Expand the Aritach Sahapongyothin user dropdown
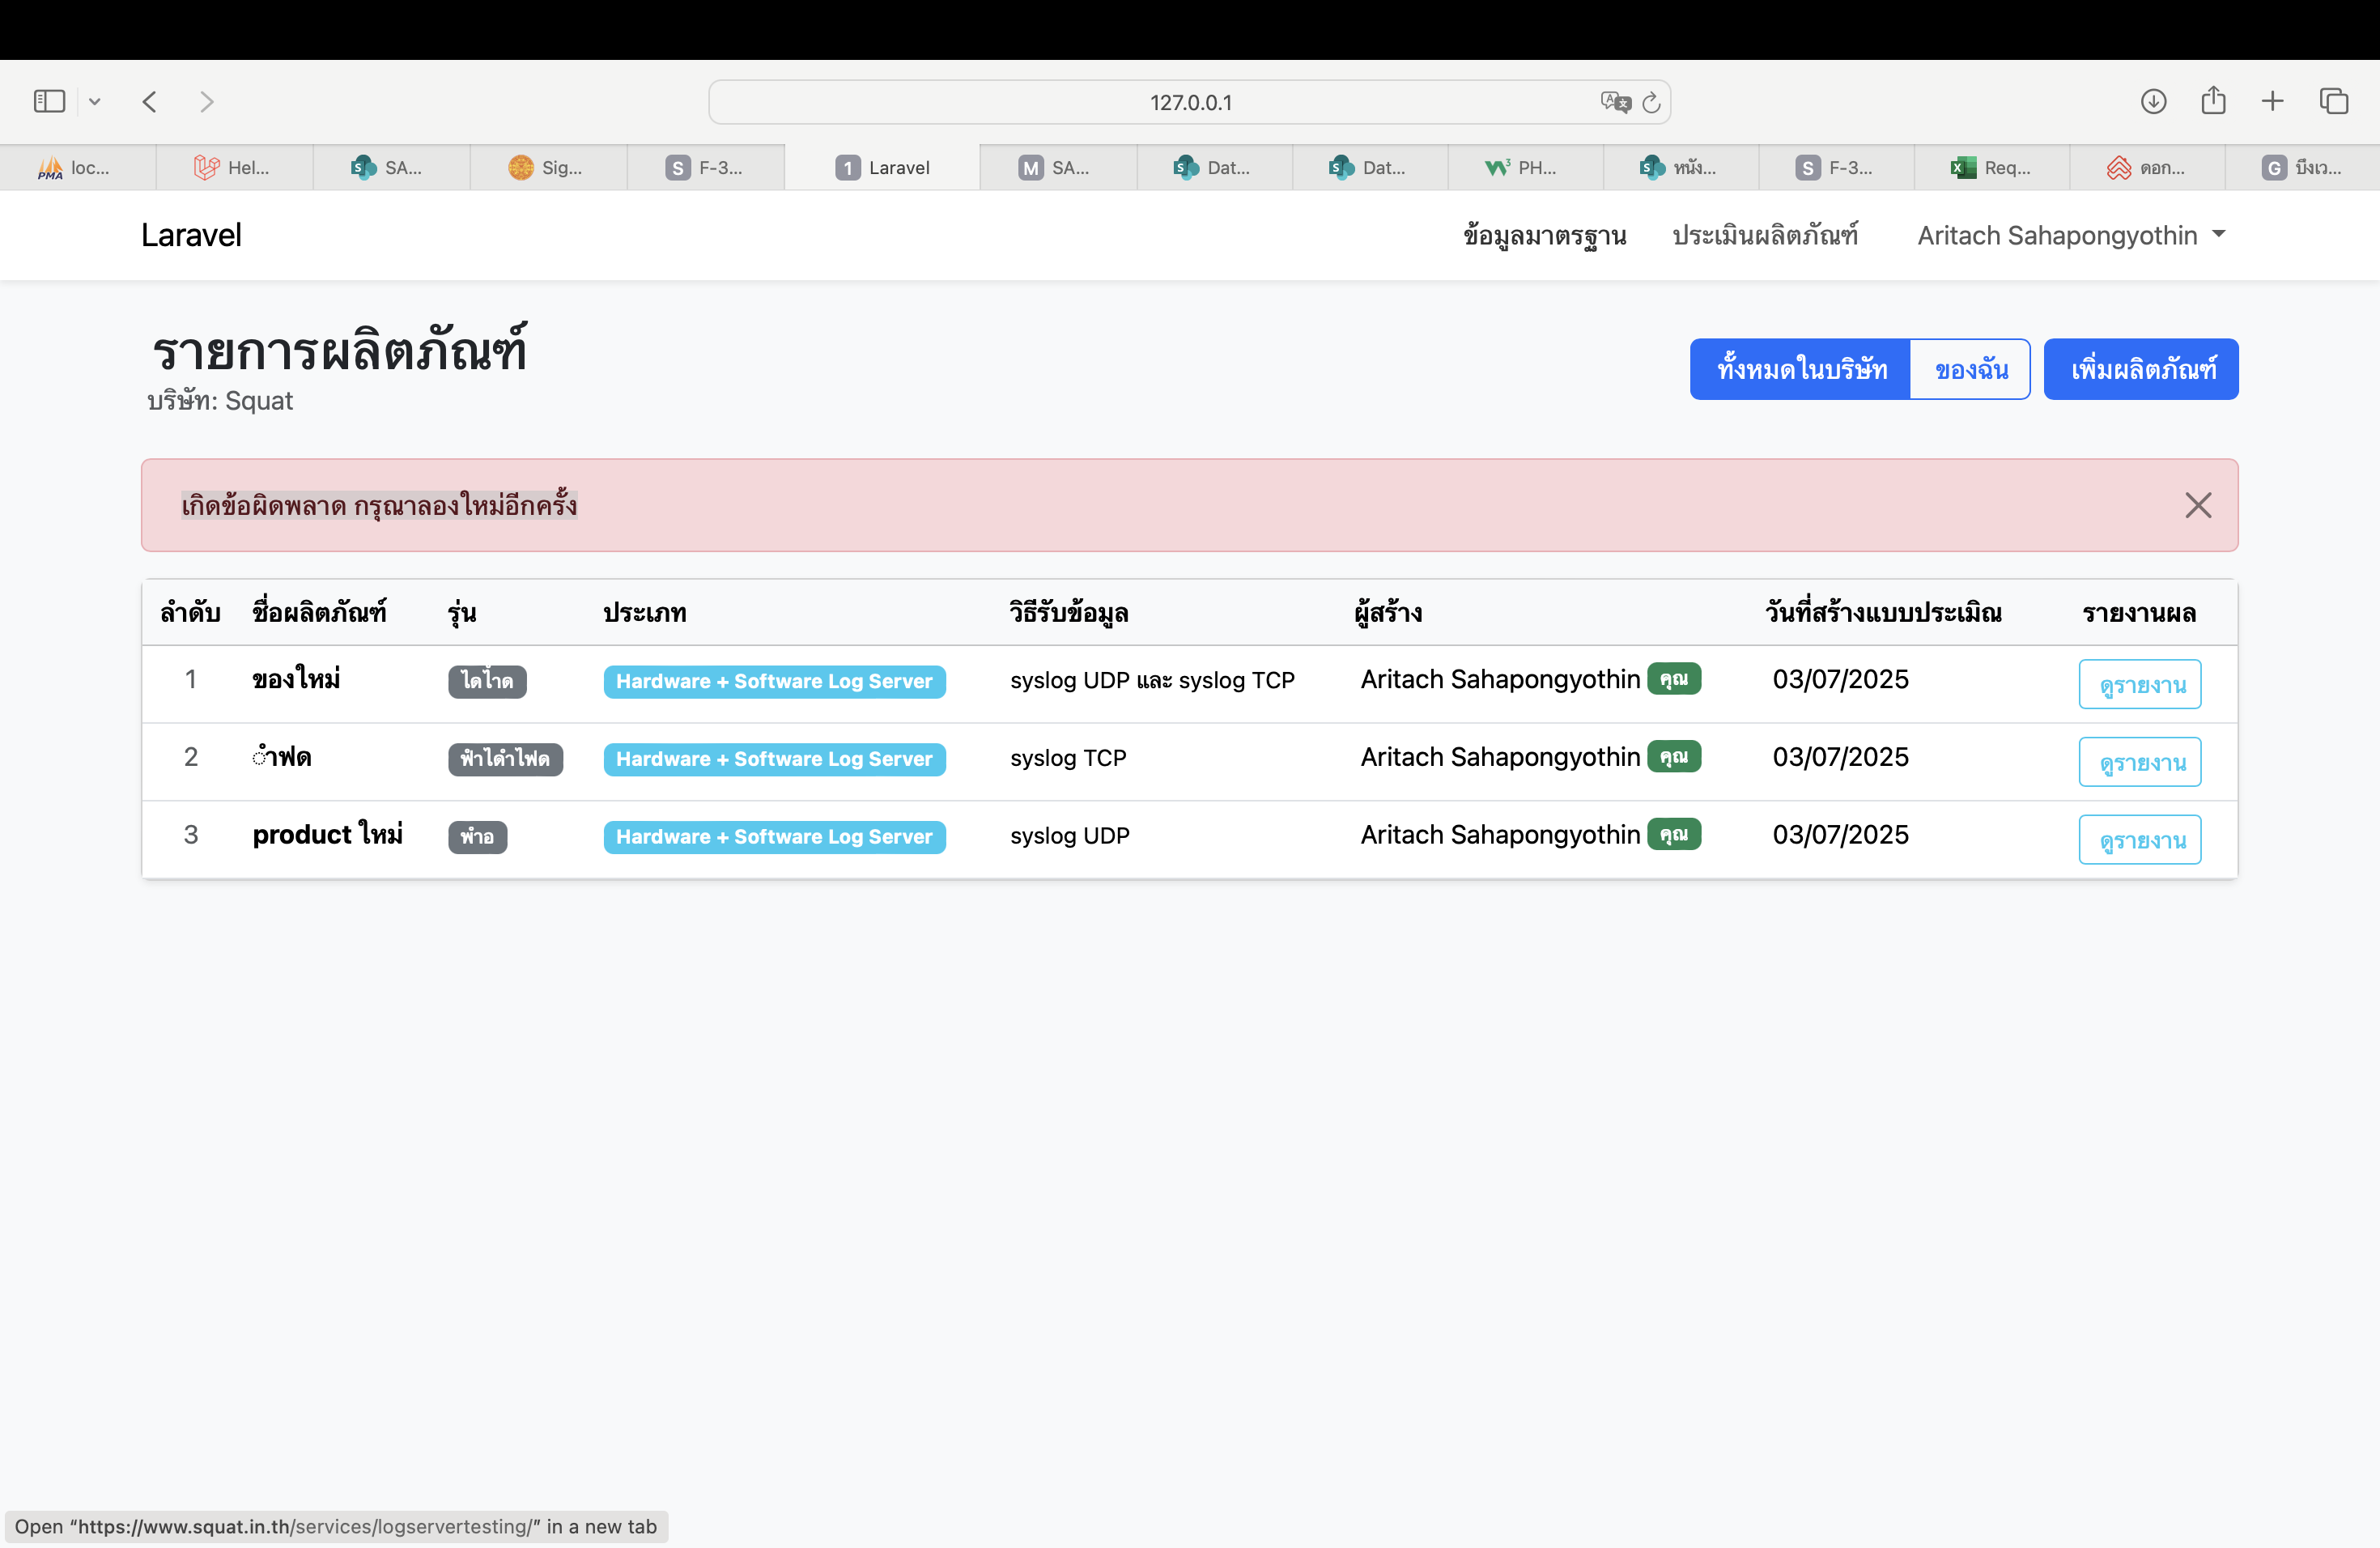Screen dimensions: 2380x1548 click(2070, 235)
